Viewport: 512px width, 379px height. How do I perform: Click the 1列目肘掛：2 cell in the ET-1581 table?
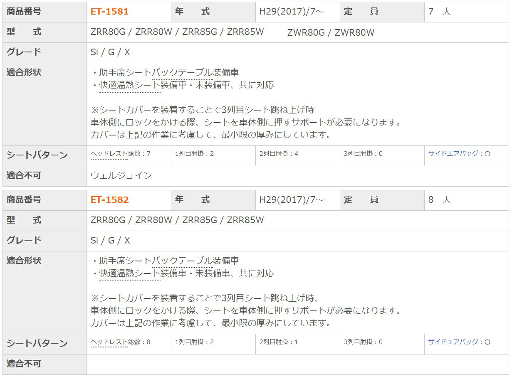[194, 154]
